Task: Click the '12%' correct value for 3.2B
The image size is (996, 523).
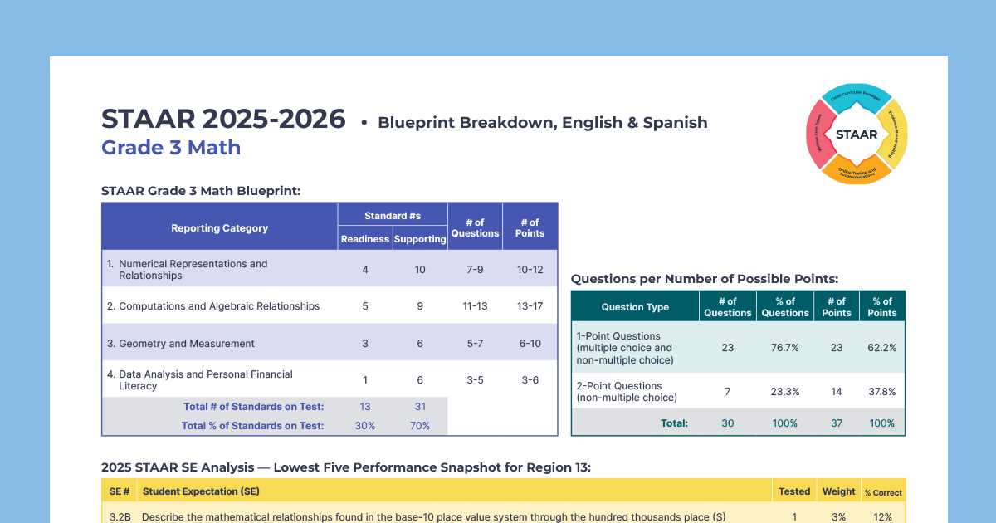Action: coord(883,517)
